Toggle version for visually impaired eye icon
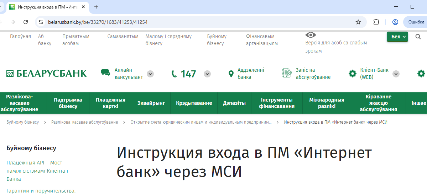Viewport: 427px width, 195px height. 311,35
